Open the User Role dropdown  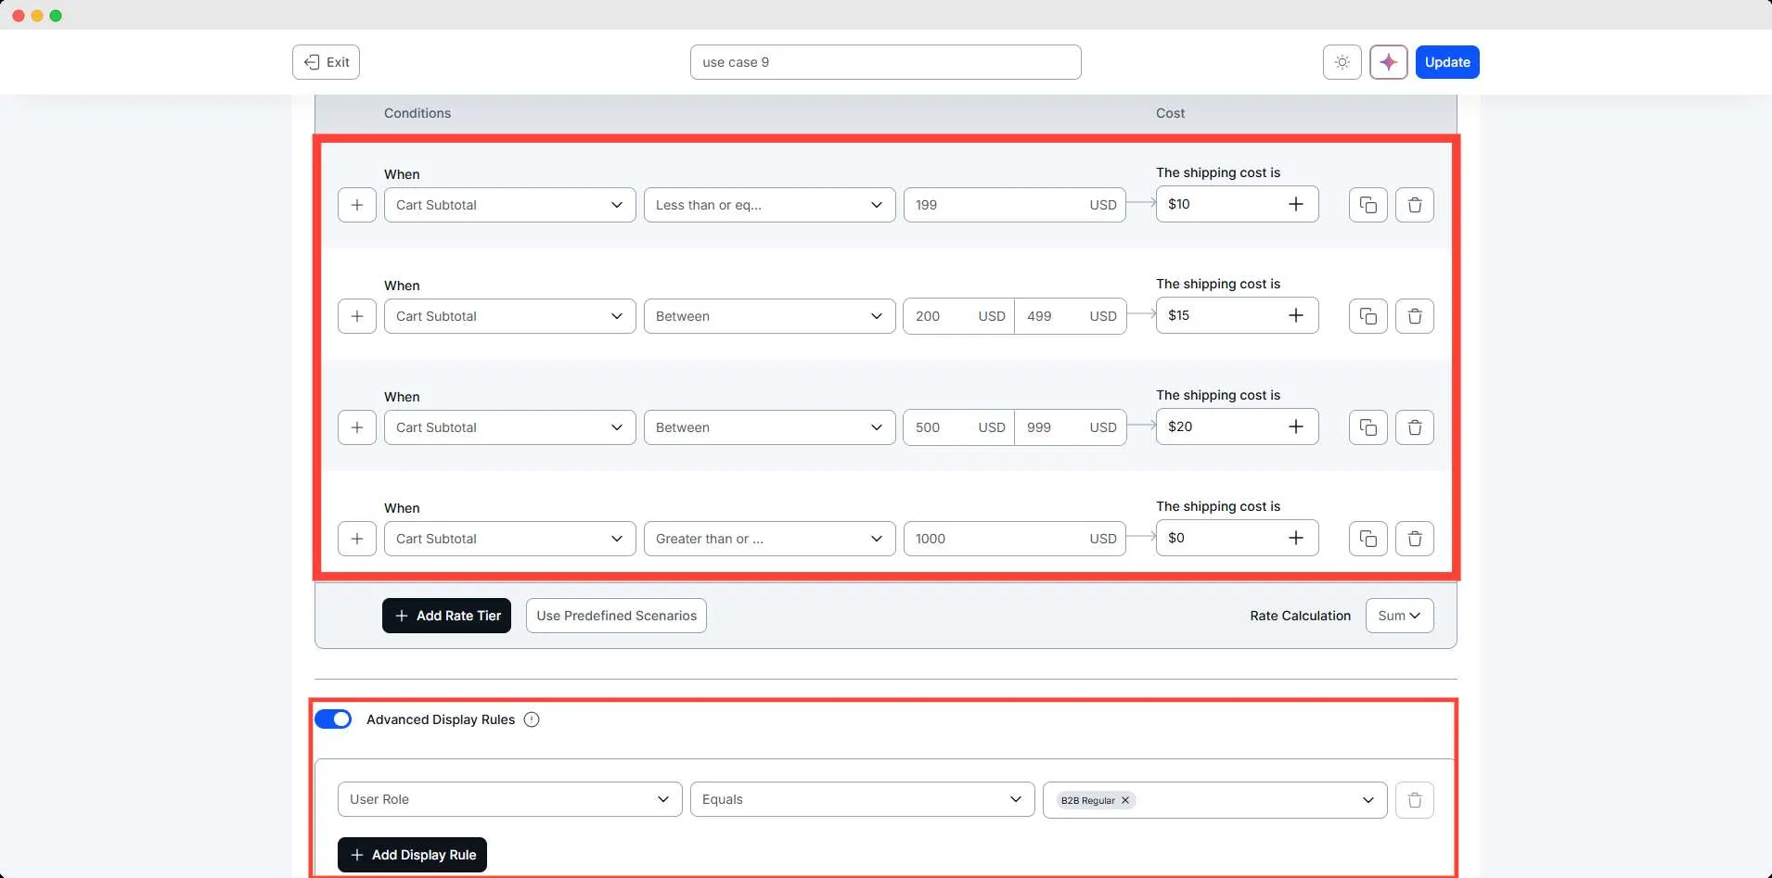(508, 798)
